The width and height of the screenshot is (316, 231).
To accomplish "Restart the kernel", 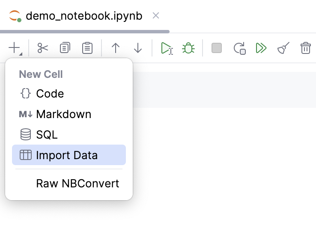I will point(239,48).
